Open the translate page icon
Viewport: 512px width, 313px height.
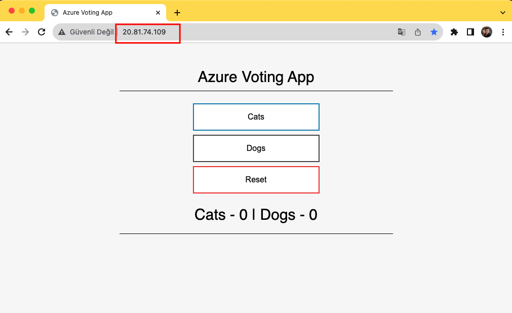402,32
